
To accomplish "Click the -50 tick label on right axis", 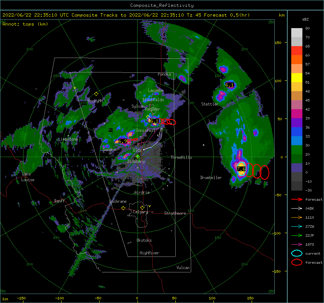I will tap(278, 195).
